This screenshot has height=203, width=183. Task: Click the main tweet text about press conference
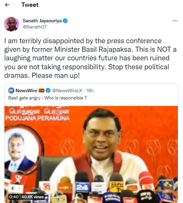coord(90,58)
